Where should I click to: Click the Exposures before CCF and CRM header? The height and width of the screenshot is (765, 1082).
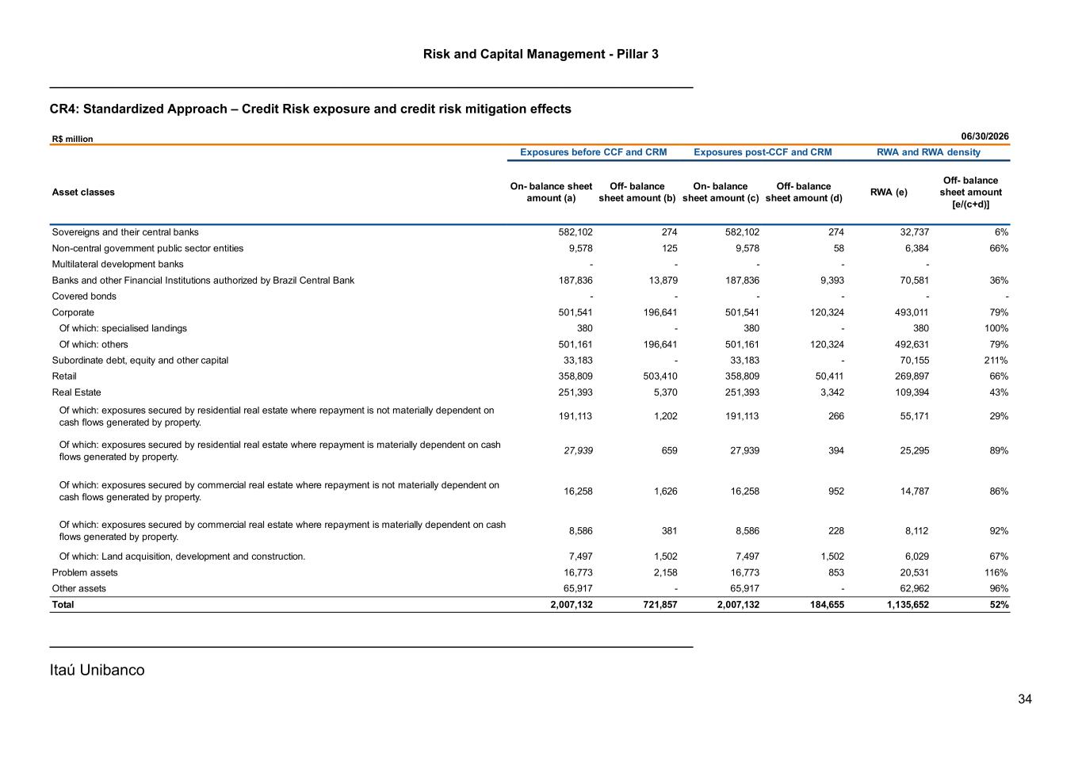(x=593, y=152)
